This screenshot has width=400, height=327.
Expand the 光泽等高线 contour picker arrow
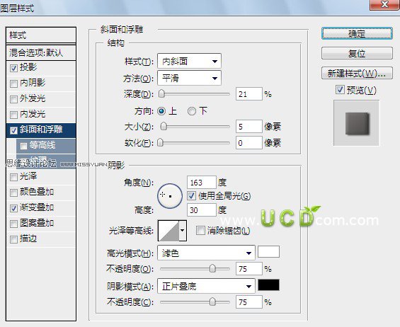tap(183, 231)
